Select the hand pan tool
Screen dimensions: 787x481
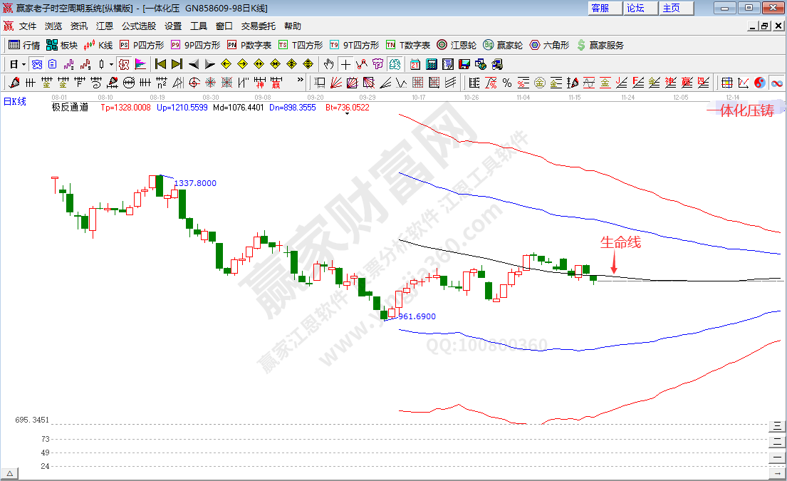coord(329,64)
